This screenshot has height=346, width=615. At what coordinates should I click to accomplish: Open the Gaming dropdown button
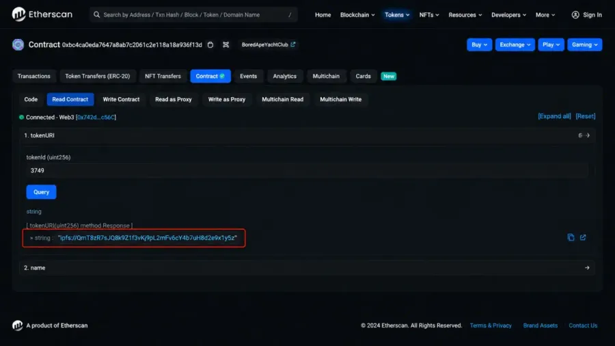coord(585,44)
